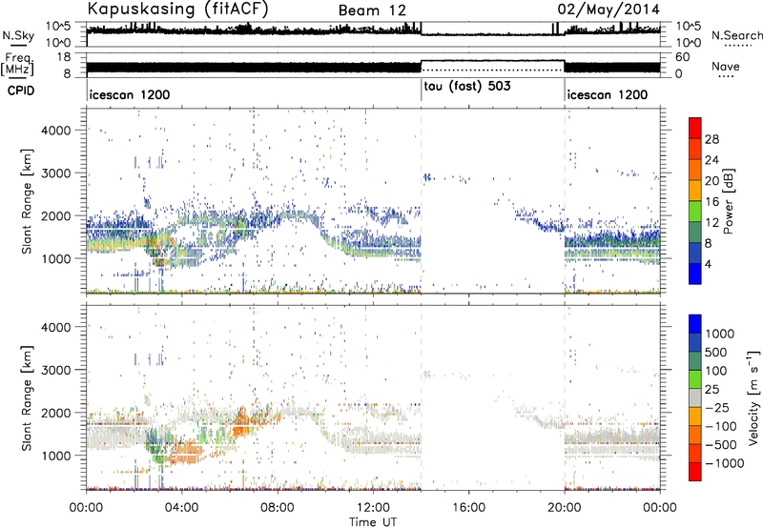Image resolution: width=763 pixels, height=528 pixels.
Task: Click Power colorbar segment between 4 and 8
Action: point(695,253)
